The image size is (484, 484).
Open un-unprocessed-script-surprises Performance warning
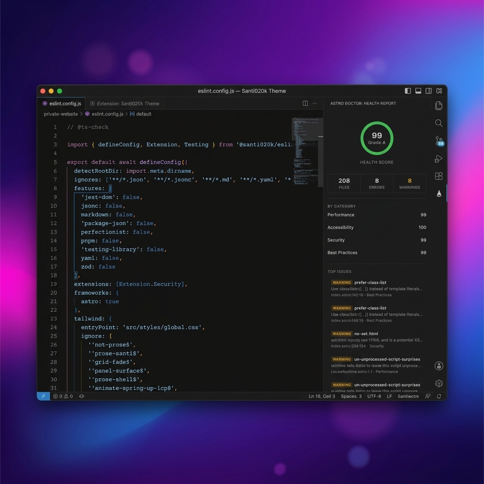377,365
